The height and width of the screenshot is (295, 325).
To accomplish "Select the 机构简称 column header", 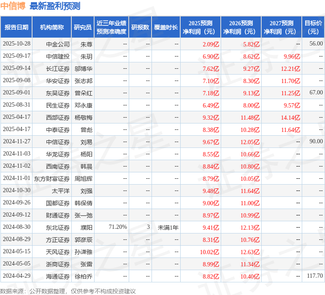I will click(52, 27).
